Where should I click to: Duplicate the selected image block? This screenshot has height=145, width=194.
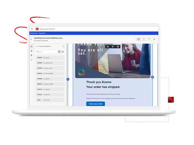[108, 47]
